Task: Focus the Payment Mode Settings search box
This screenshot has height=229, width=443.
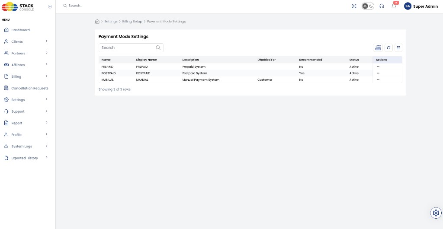Action: (x=131, y=48)
